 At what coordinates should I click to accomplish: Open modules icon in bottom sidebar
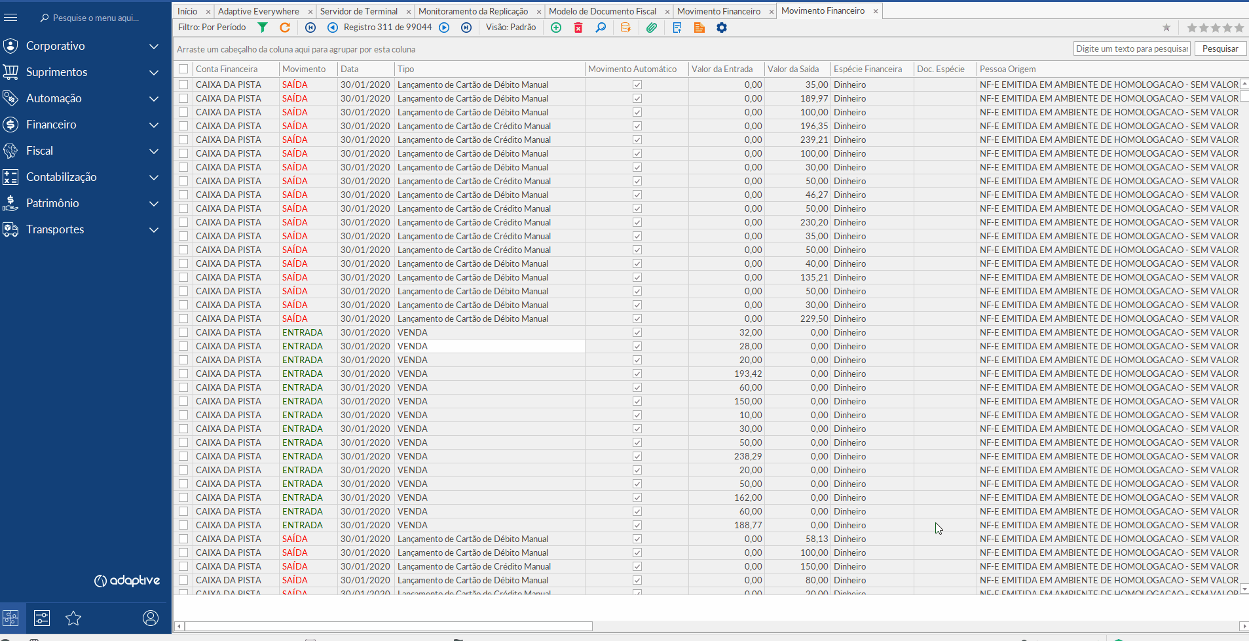click(10, 618)
